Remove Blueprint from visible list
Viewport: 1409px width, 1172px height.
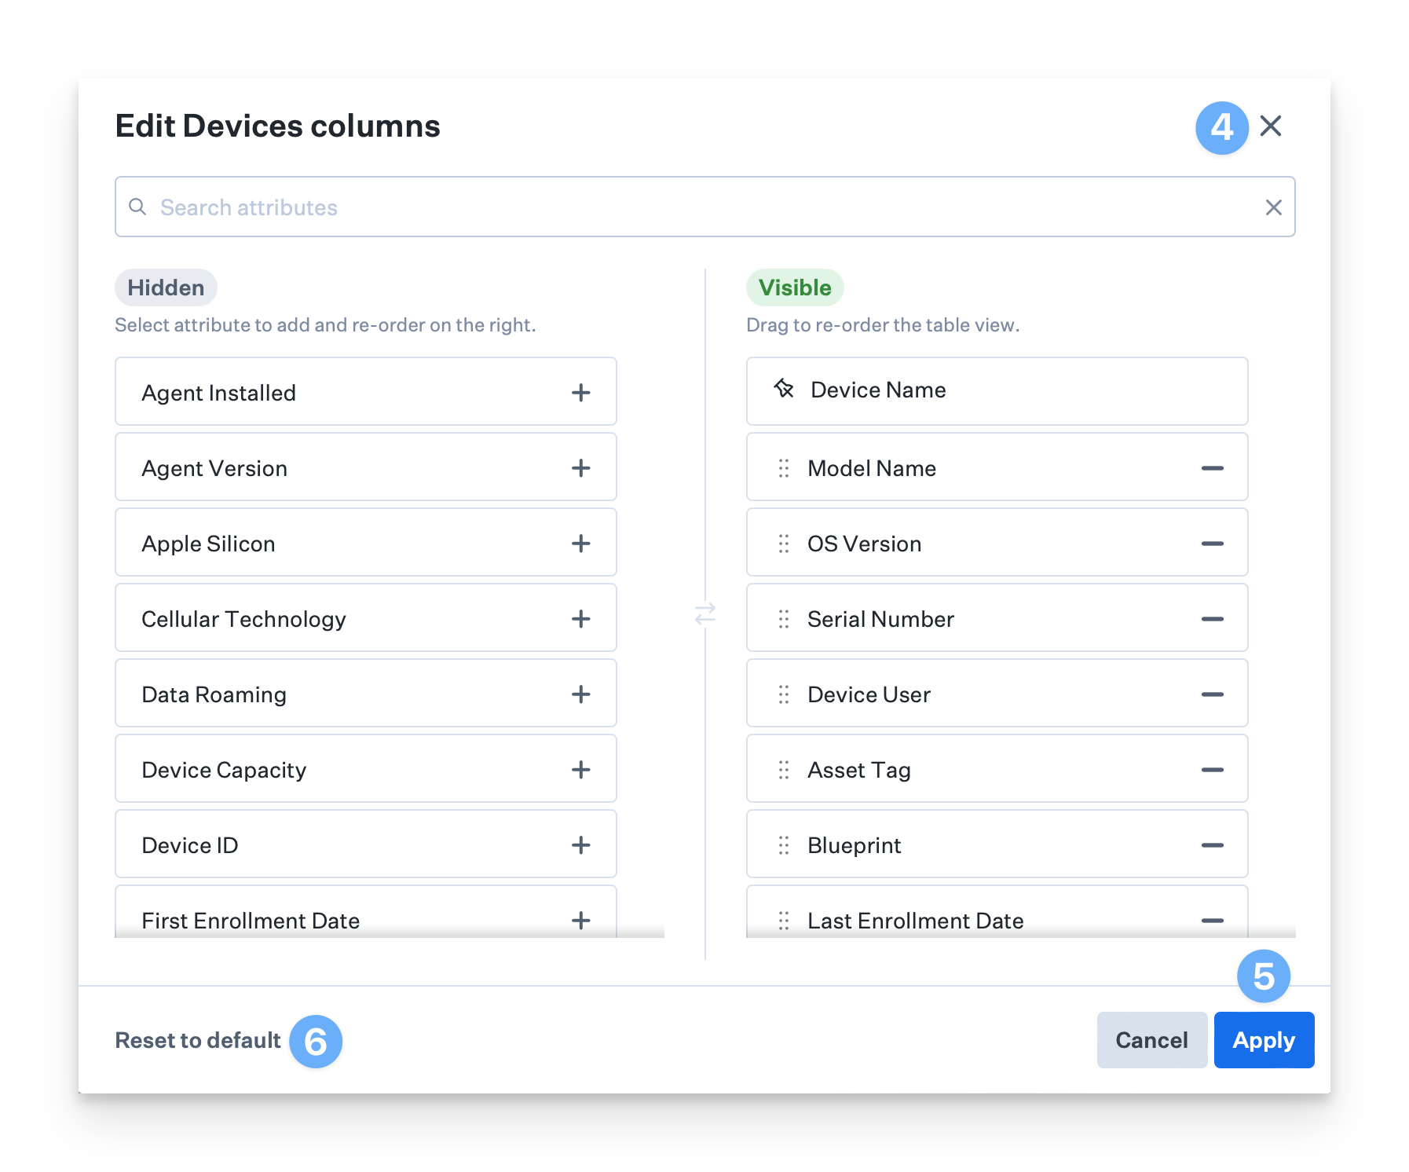[x=1212, y=845]
